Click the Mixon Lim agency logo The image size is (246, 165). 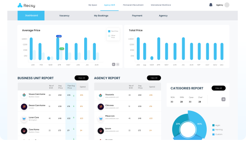tap(101, 119)
